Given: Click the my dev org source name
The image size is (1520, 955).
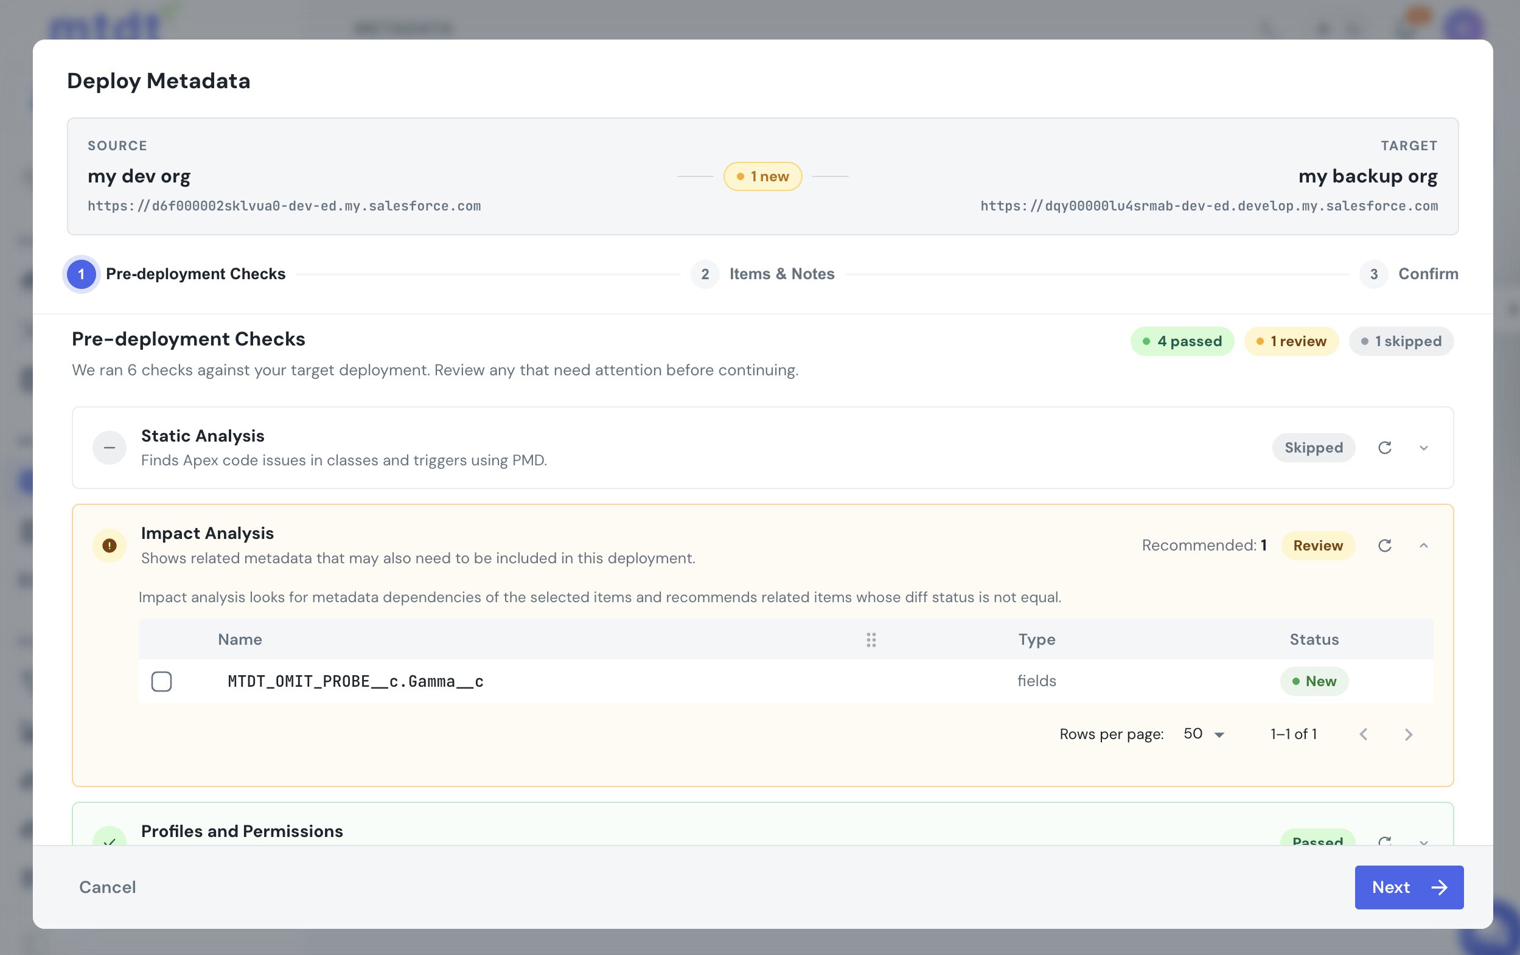Looking at the screenshot, I should coord(139,176).
